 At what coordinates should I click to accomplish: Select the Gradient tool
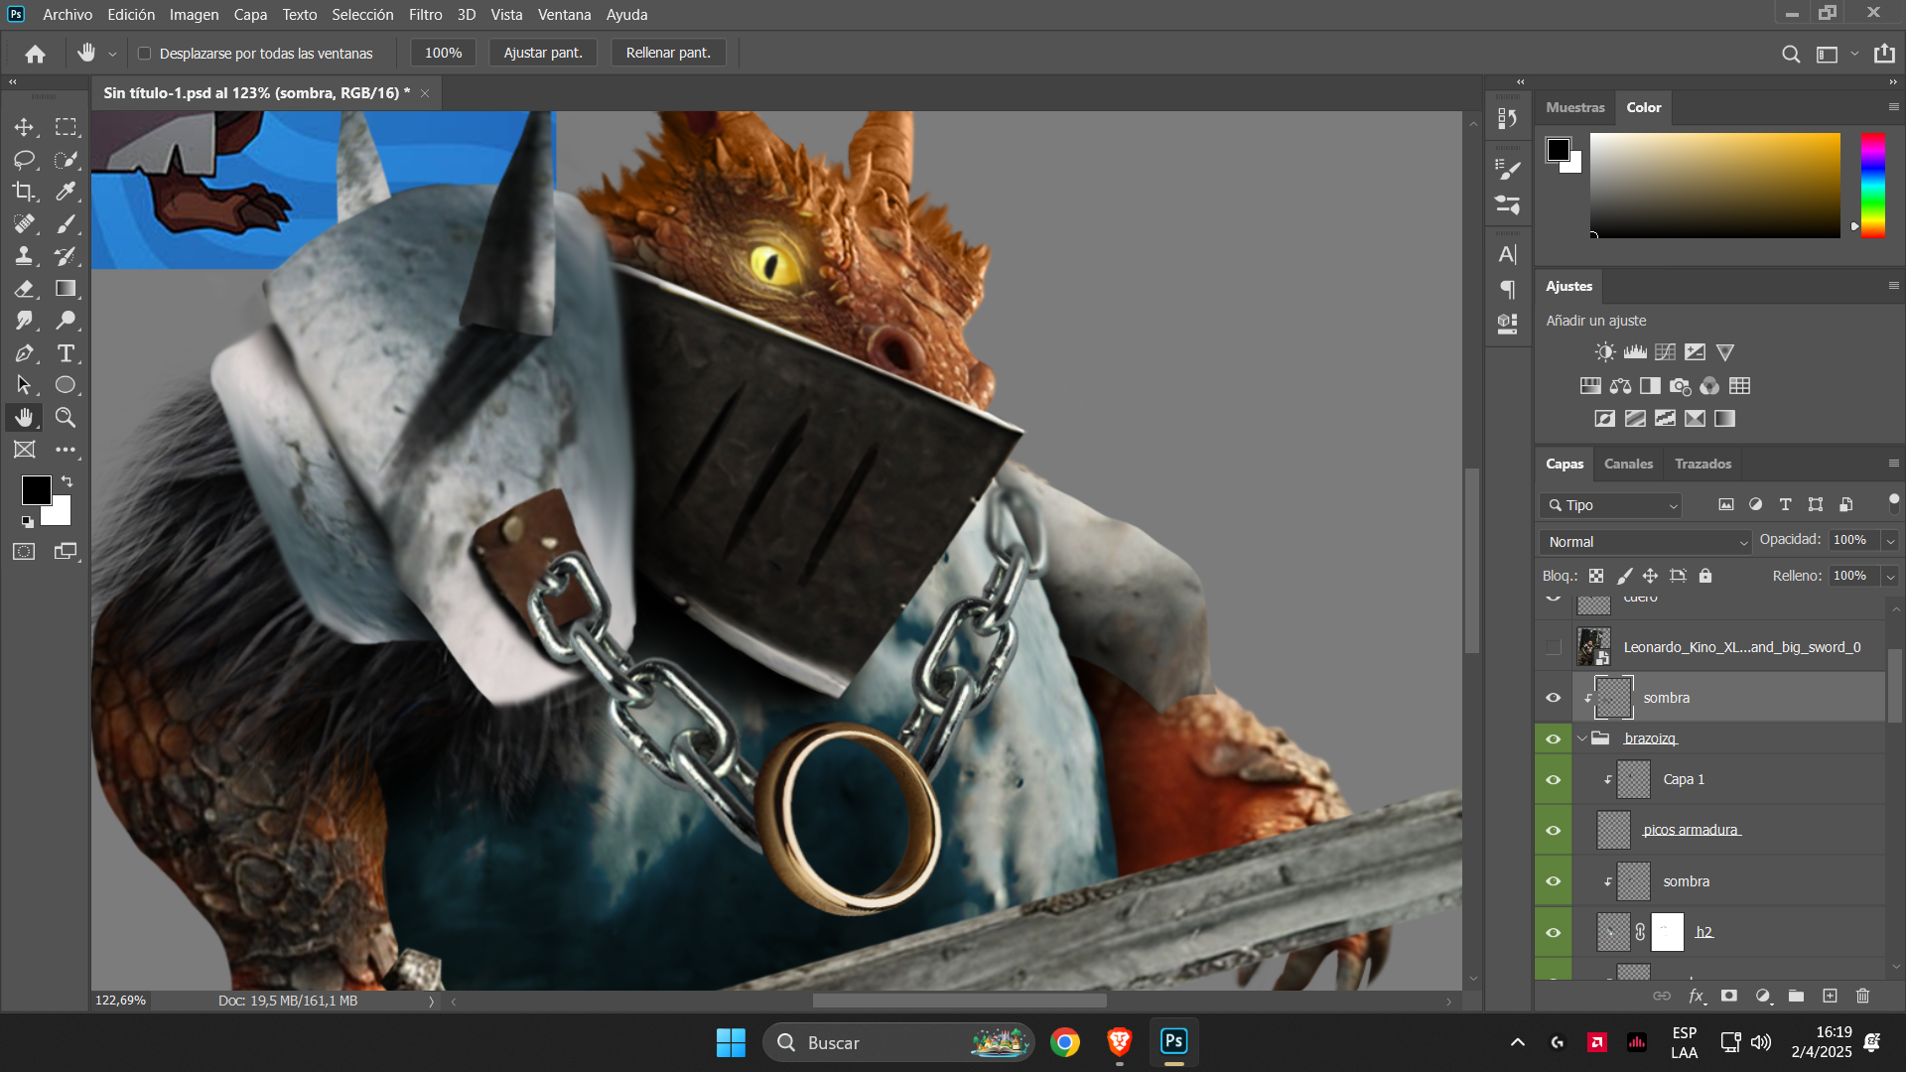[66, 289]
